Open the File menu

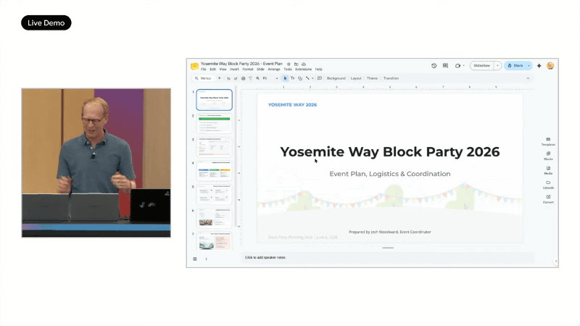click(x=204, y=69)
